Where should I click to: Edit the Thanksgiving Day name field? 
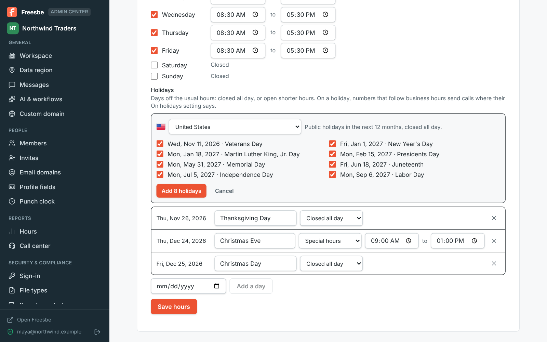tap(255, 218)
